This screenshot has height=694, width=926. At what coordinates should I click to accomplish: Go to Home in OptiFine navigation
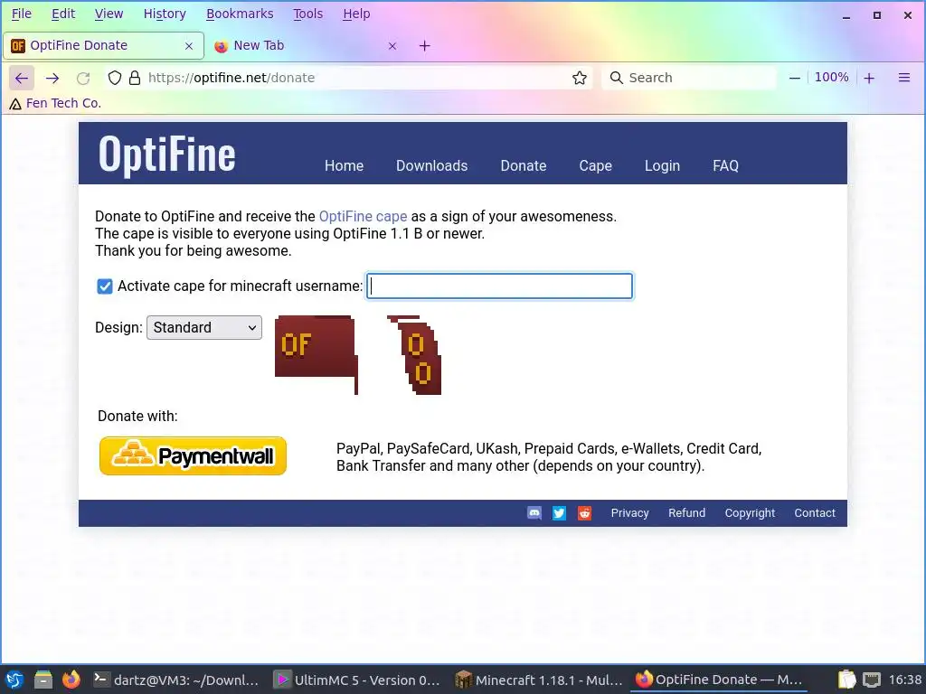344,166
